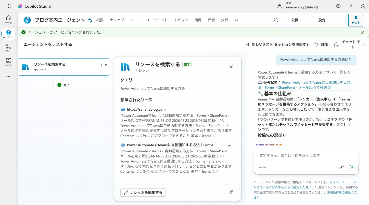Screen dimensions: 369x205
Task: Open the help question mark icon
Action: pyautogui.click(x=351, y=6)
